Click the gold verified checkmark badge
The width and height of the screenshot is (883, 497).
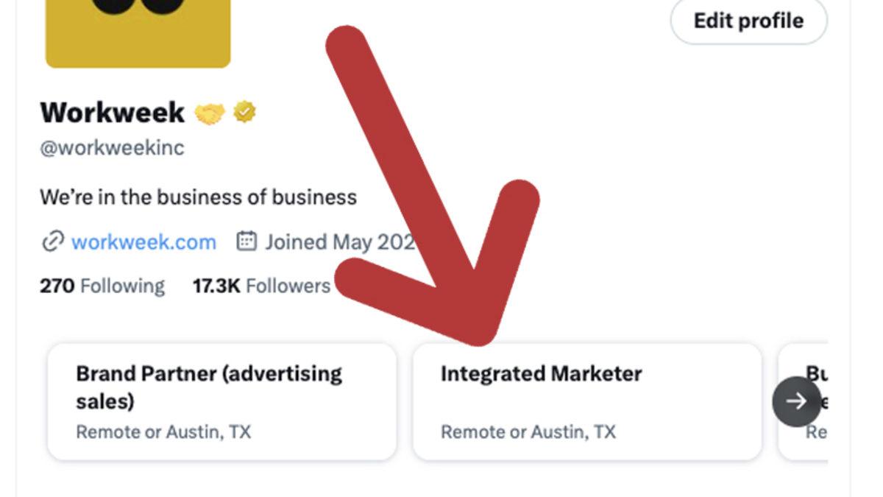[245, 113]
